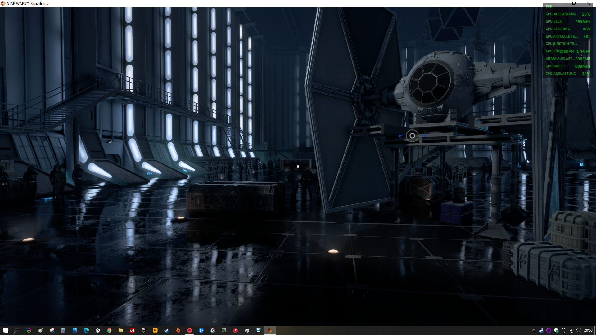Launch Epic Games Launcher from the taskbar

[144, 330]
